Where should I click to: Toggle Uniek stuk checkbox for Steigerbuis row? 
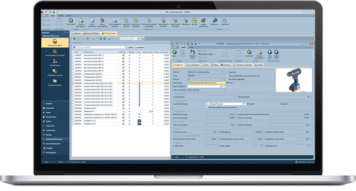point(123,111)
